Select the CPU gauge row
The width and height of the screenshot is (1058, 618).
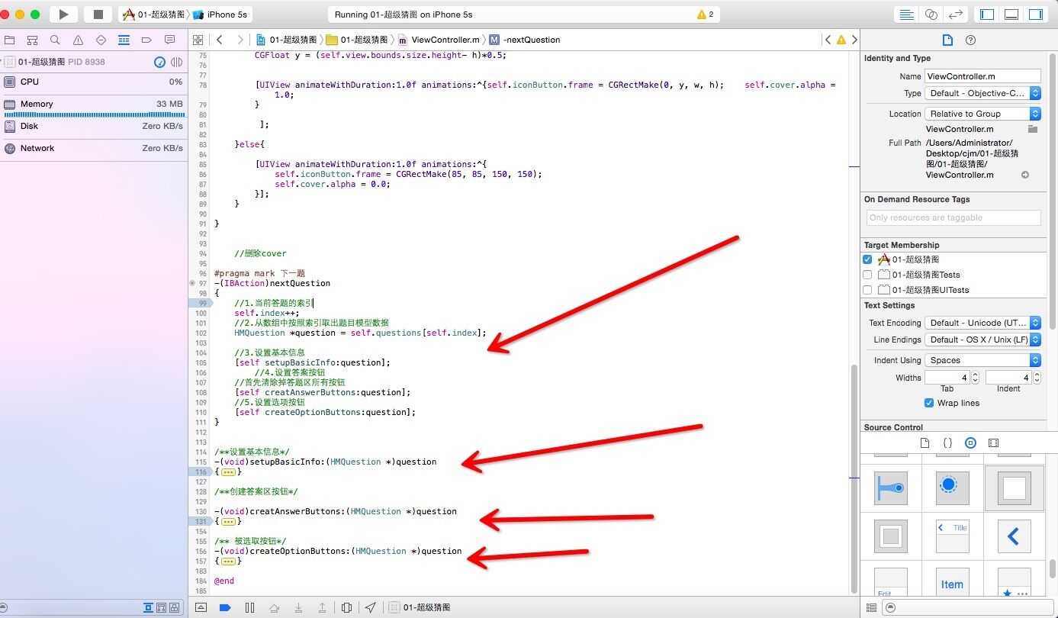pyautogui.click(x=94, y=82)
